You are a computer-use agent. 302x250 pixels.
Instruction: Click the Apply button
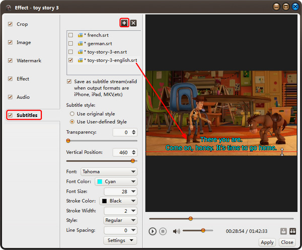point(267,242)
